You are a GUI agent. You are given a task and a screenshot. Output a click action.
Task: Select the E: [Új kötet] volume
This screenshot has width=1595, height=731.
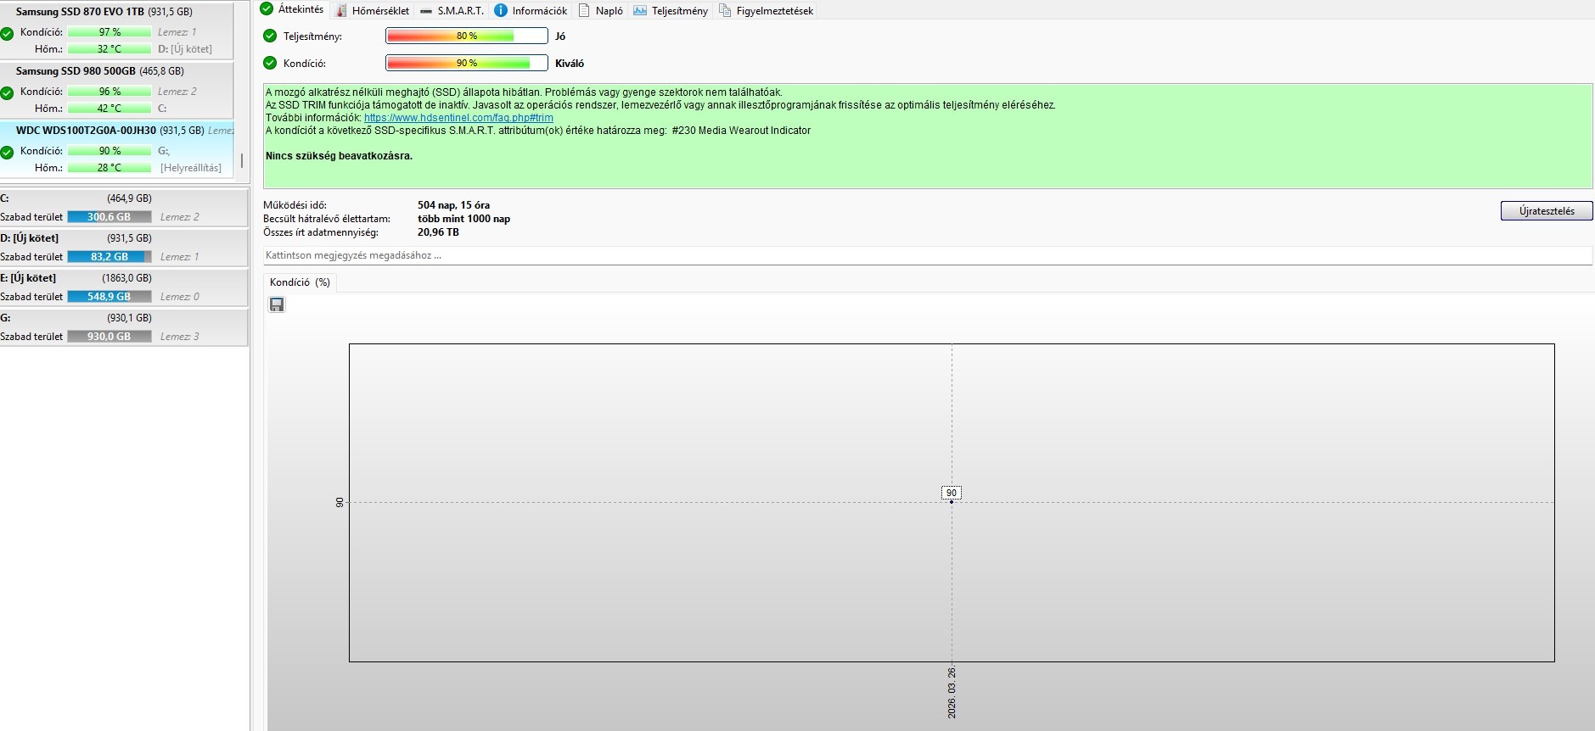[x=124, y=287]
